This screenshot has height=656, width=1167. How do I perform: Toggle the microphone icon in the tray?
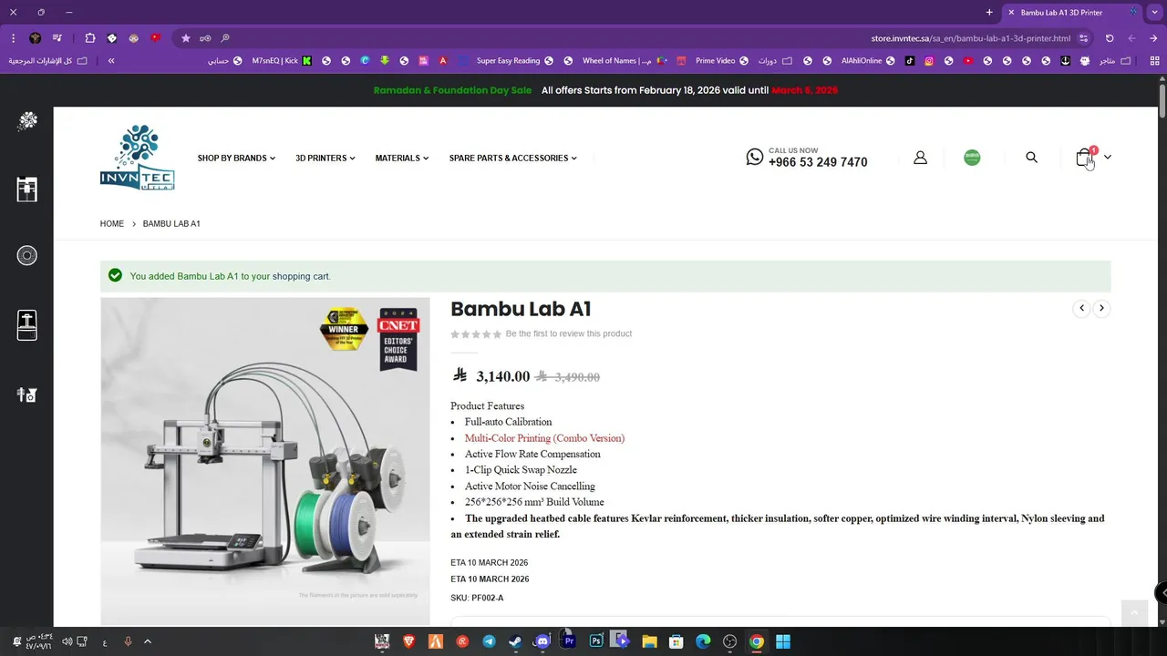(x=128, y=641)
